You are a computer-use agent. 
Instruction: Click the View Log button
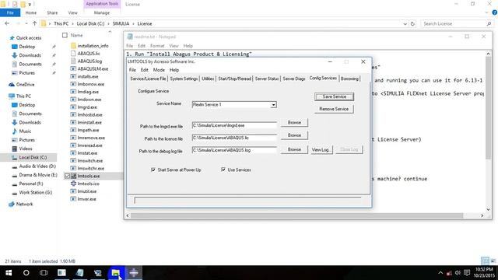click(x=321, y=149)
